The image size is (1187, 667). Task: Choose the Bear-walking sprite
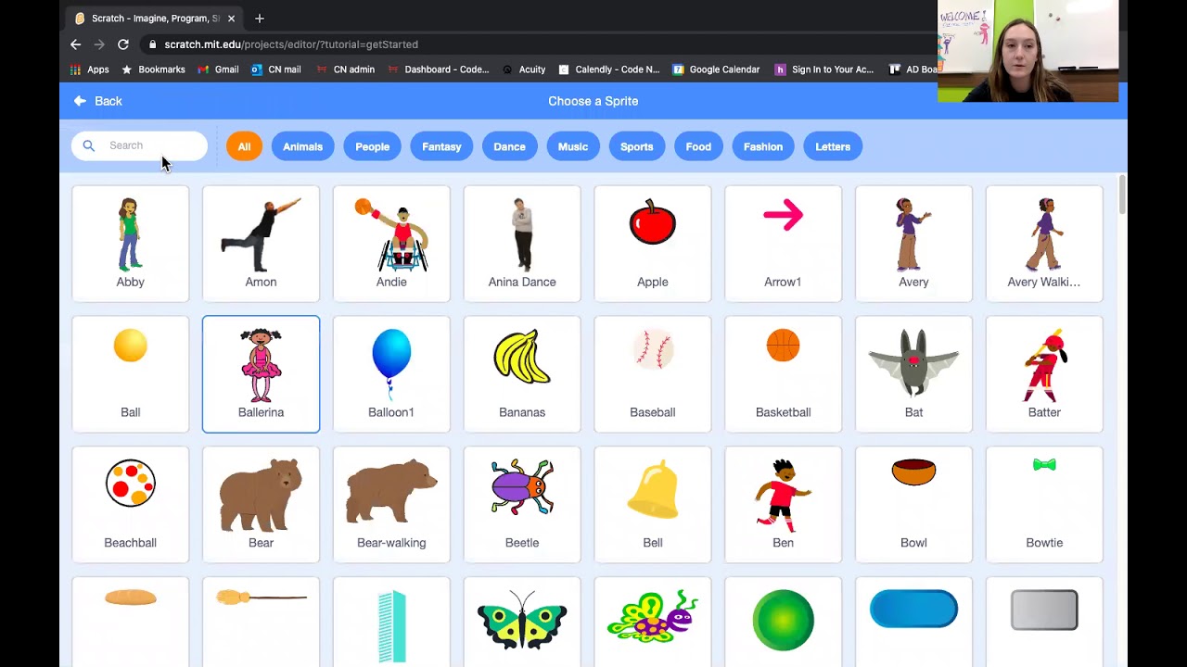pyautogui.click(x=391, y=505)
